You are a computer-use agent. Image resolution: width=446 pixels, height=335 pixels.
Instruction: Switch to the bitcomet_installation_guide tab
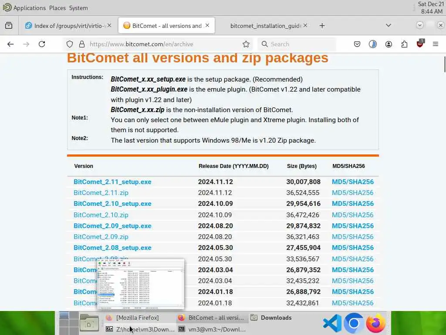click(266, 26)
